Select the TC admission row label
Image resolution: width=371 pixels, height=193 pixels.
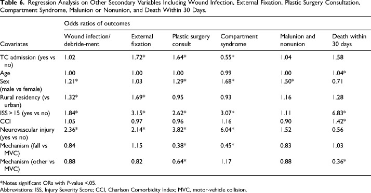[x=28, y=61]
